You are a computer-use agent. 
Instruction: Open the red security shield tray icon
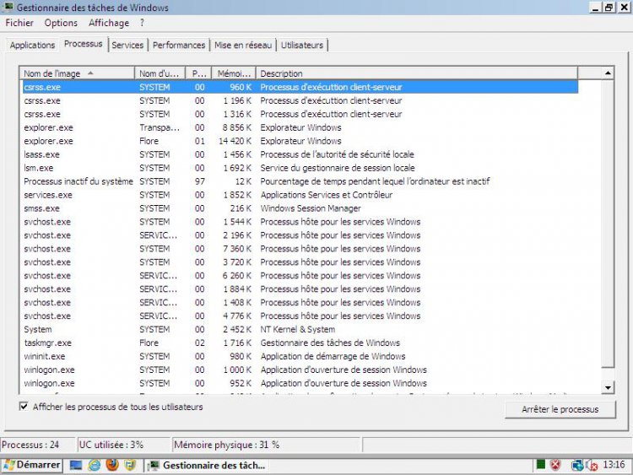click(555, 466)
